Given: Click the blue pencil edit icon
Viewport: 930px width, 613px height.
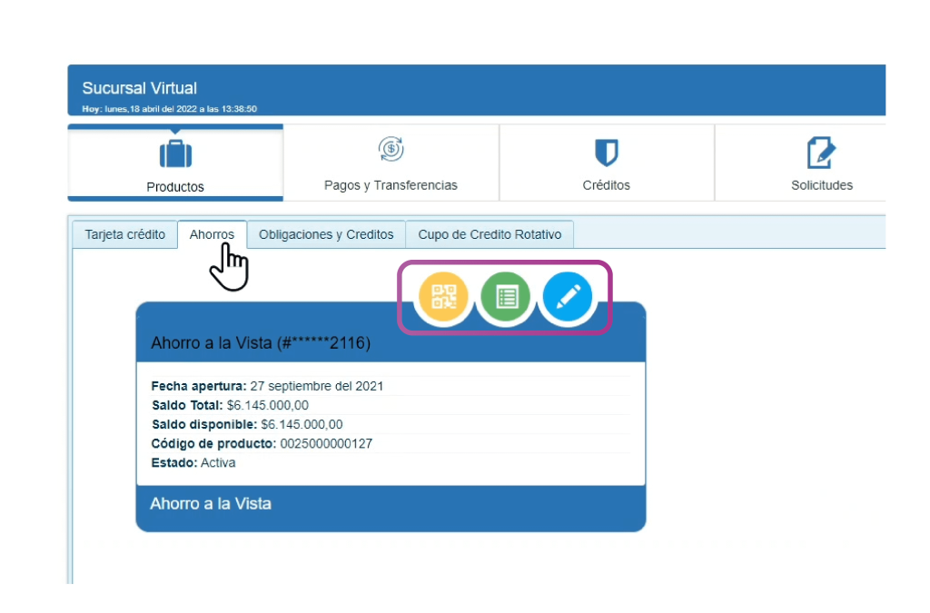Looking at the screenshot, I should [x=568, y=297].
